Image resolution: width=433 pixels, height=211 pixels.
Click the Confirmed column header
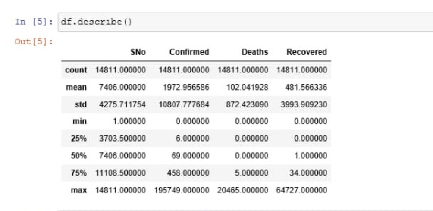pos(189,52)
